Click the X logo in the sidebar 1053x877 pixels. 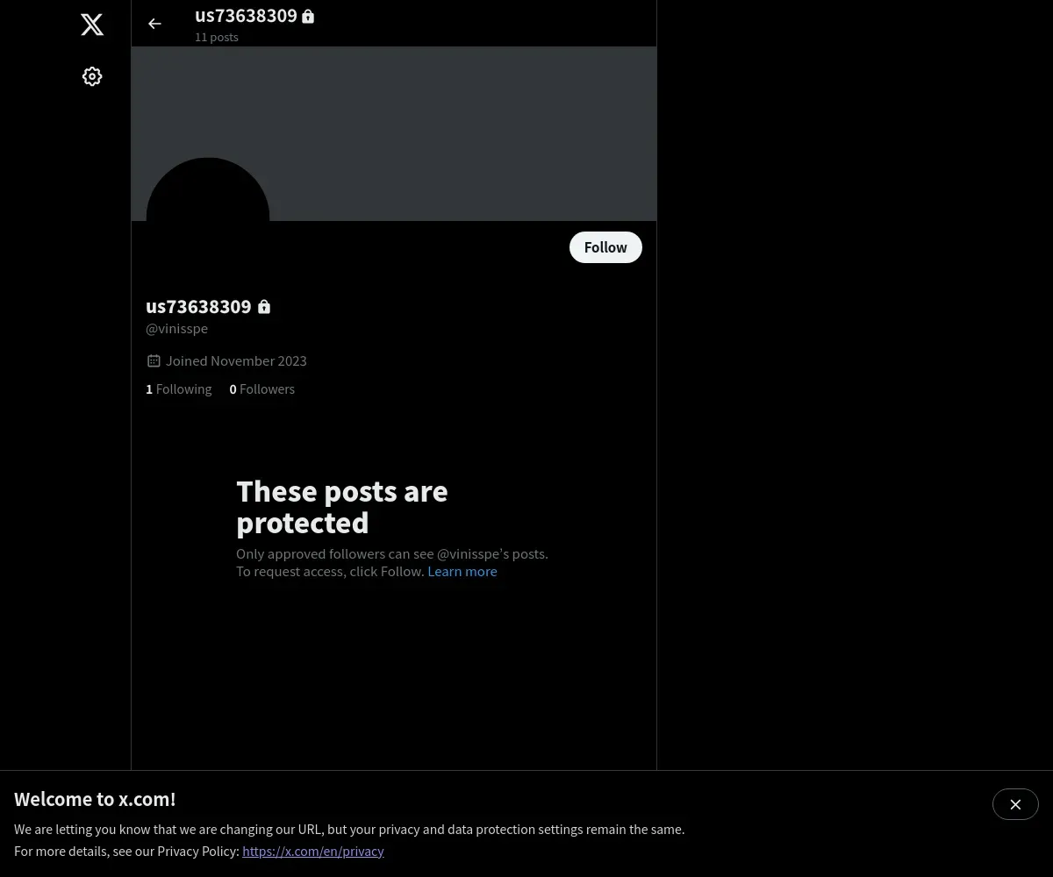coord(92,25)
